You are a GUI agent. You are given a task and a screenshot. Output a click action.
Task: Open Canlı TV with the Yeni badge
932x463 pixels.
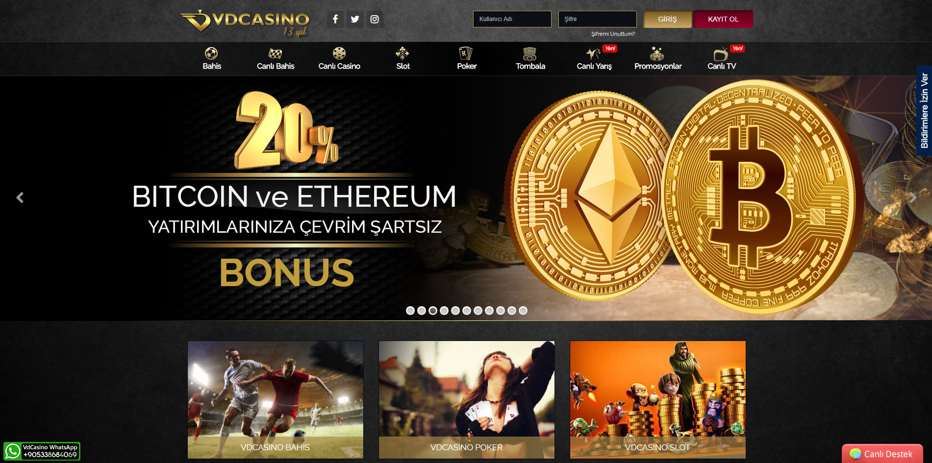pyautogui.click(x=722, y=59)
